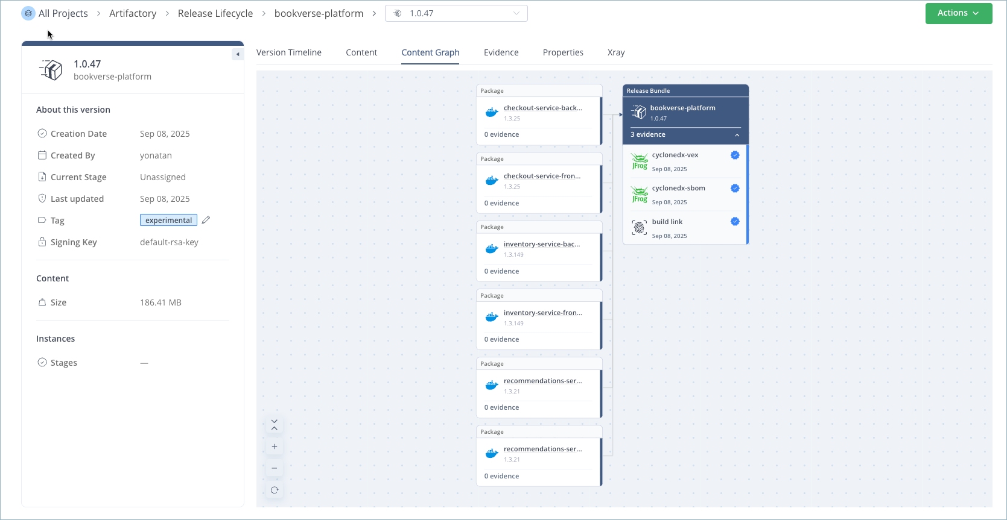This screenshot has height=520, width=1007.
Task: Open the Properties tab
Action: [563, 52]
